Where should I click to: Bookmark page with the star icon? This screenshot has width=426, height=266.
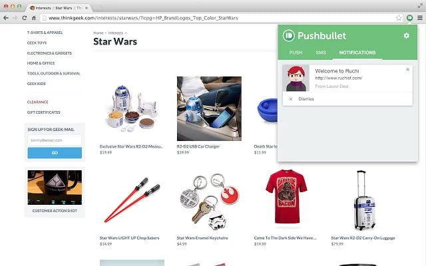click(399, 18)
